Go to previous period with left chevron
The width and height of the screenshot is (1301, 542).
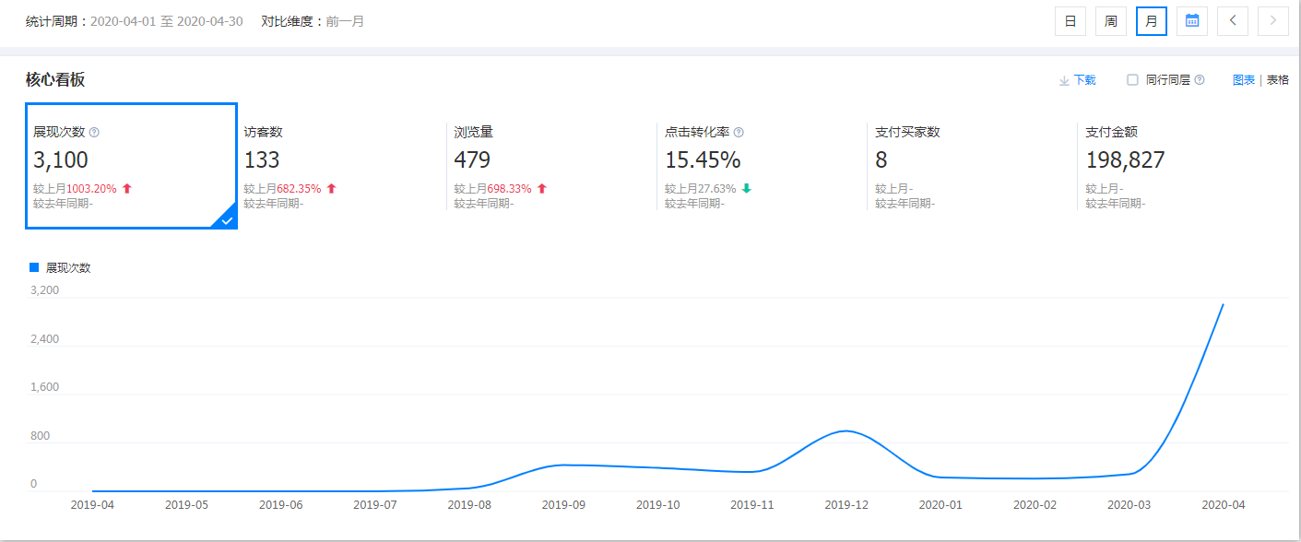(1233, 20)
